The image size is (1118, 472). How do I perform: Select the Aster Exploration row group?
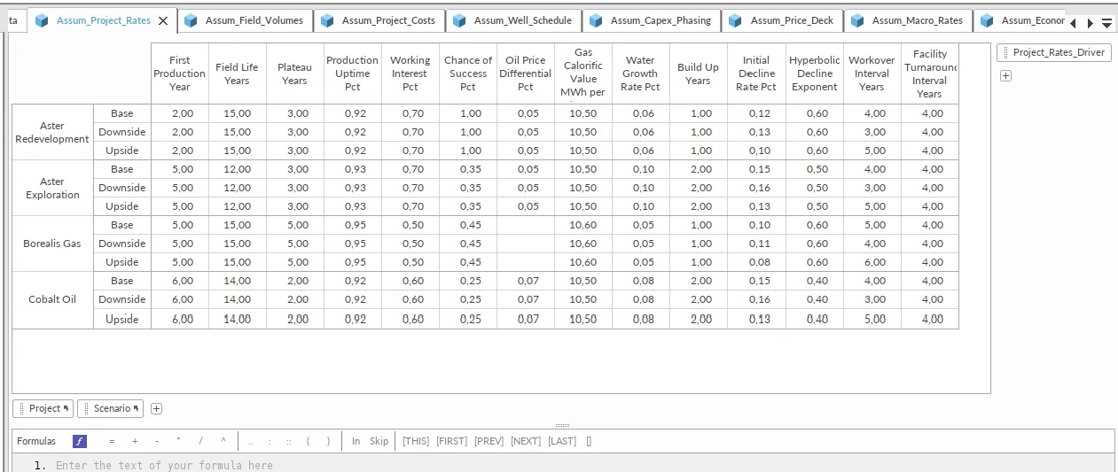pos(52,188)
